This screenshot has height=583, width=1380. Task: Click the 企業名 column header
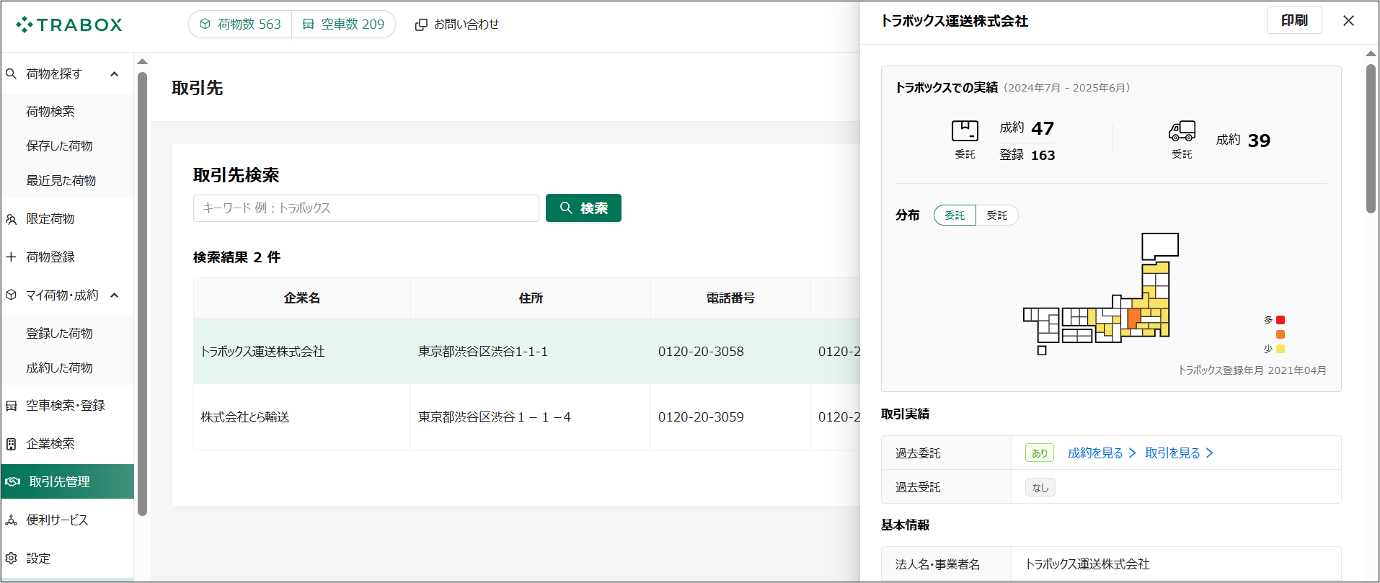pos(302,298)
